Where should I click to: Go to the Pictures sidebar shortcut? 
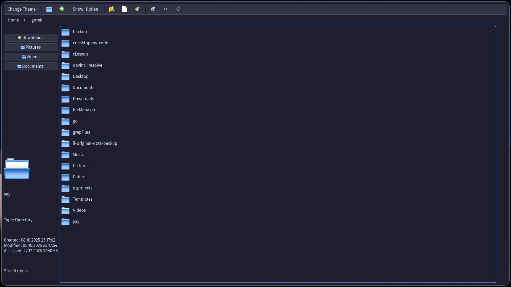point(31,47)
